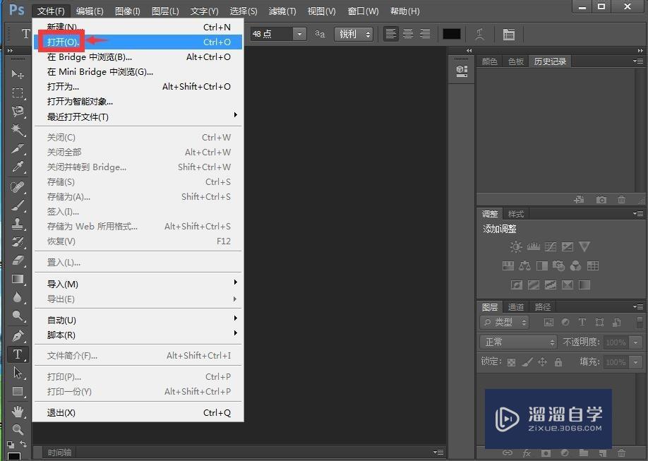This screenshot has height=461, width=648.
Task: Open the blend mode dropdown showing 正常
Action: [520, 342]
